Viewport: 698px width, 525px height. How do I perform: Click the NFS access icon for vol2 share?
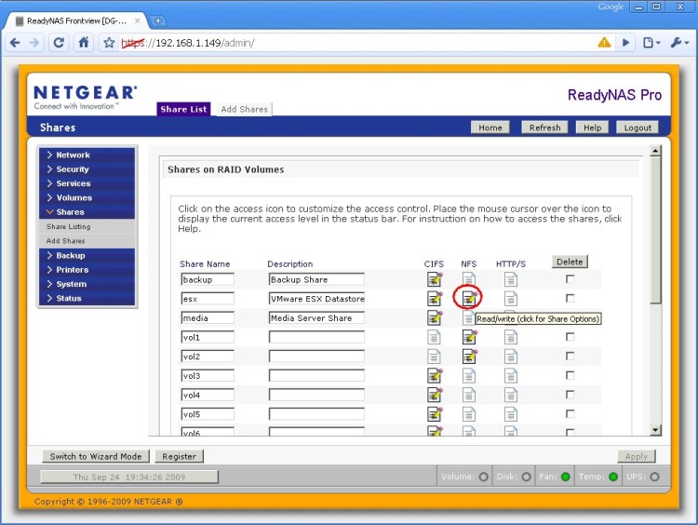[469, 357]
